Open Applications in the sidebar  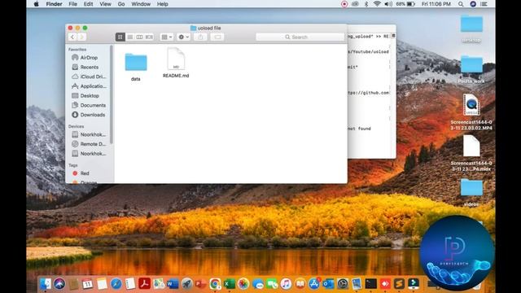(89, 86)
